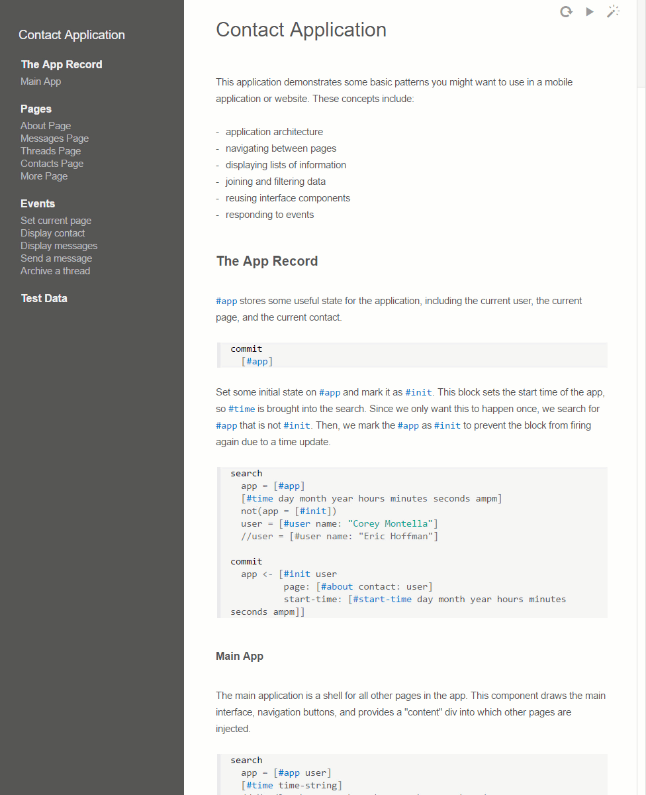Open About Page link
This screenshot has height=795, width=646.
pos(46,126)
